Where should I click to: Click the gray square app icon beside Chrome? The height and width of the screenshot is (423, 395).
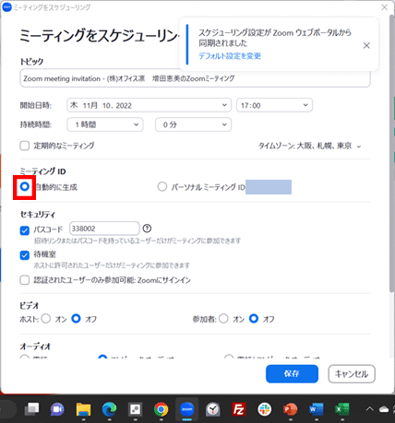pos(135,409)
